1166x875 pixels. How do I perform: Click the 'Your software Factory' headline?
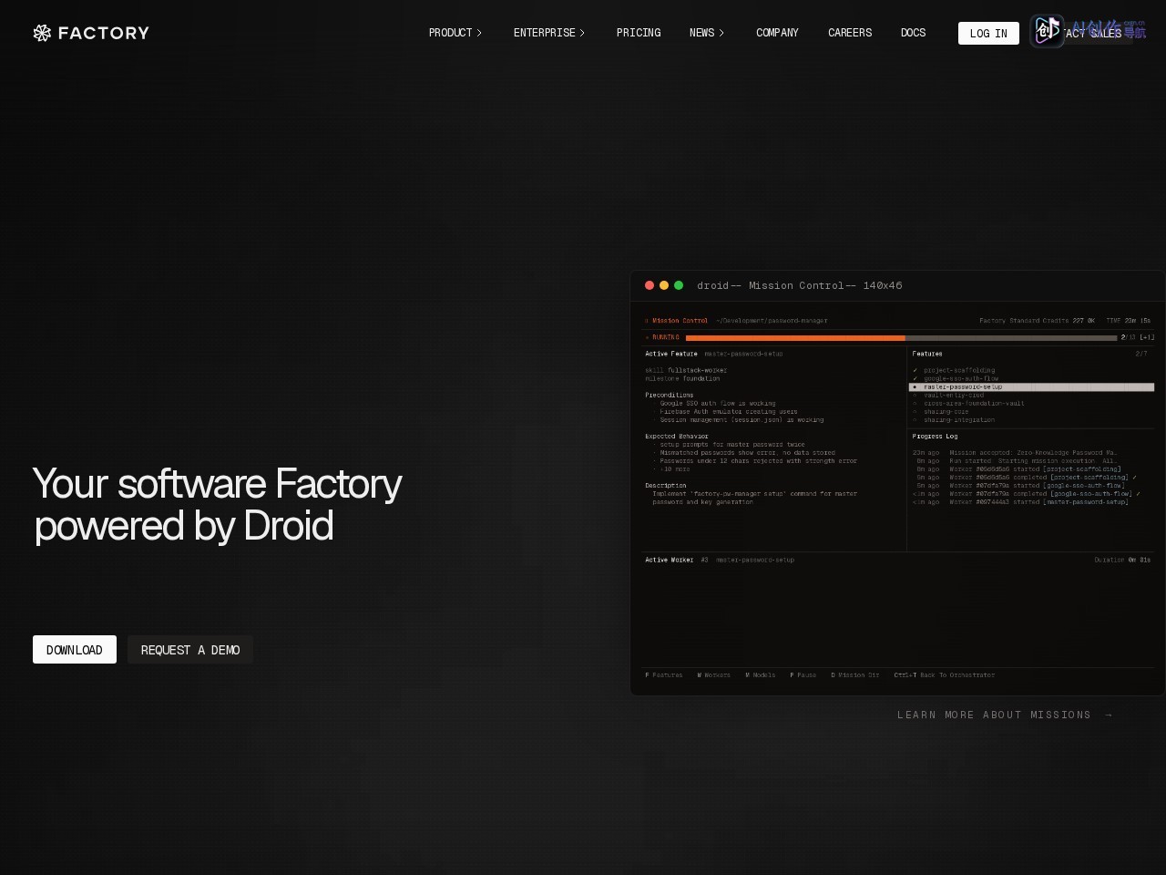[217, 484]
